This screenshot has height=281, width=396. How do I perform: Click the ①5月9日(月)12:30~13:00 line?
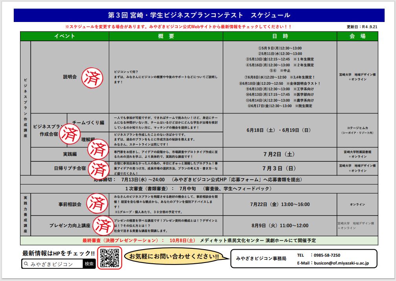click(280, 48)
